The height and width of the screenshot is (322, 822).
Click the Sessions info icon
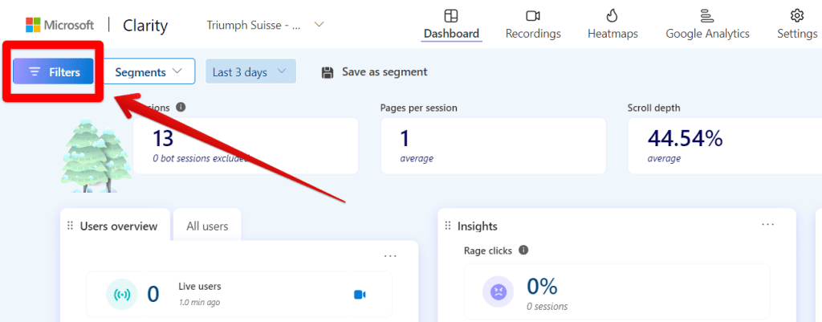[x=181, y=107]
